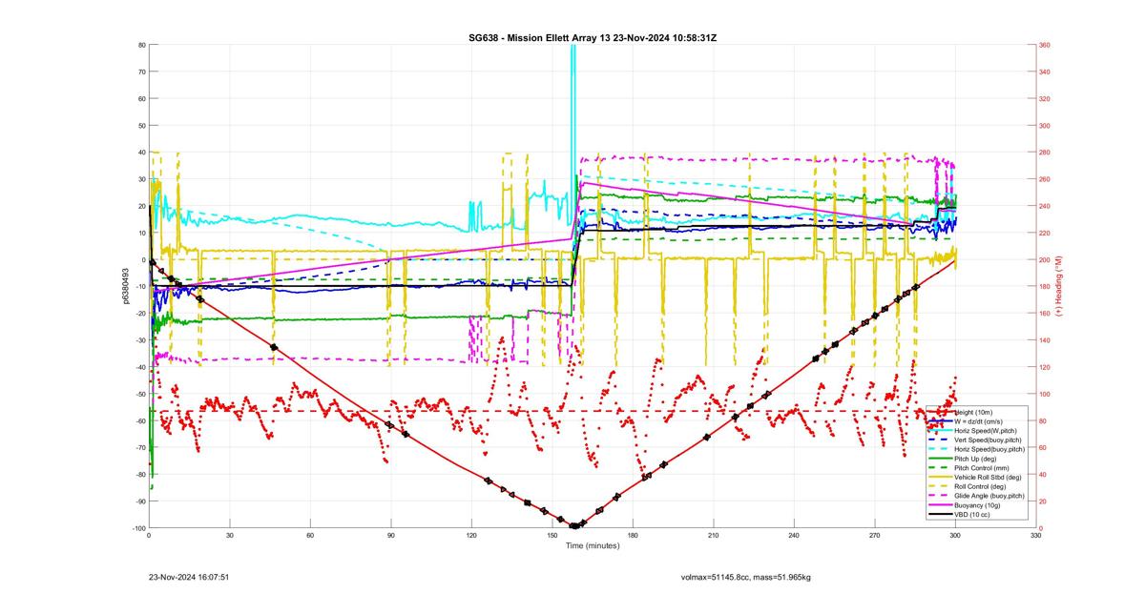The width and height of the screenshot is (1145, 593).
Task: Click the 300 tick on the time axis
Action: [x=955, y=536]
